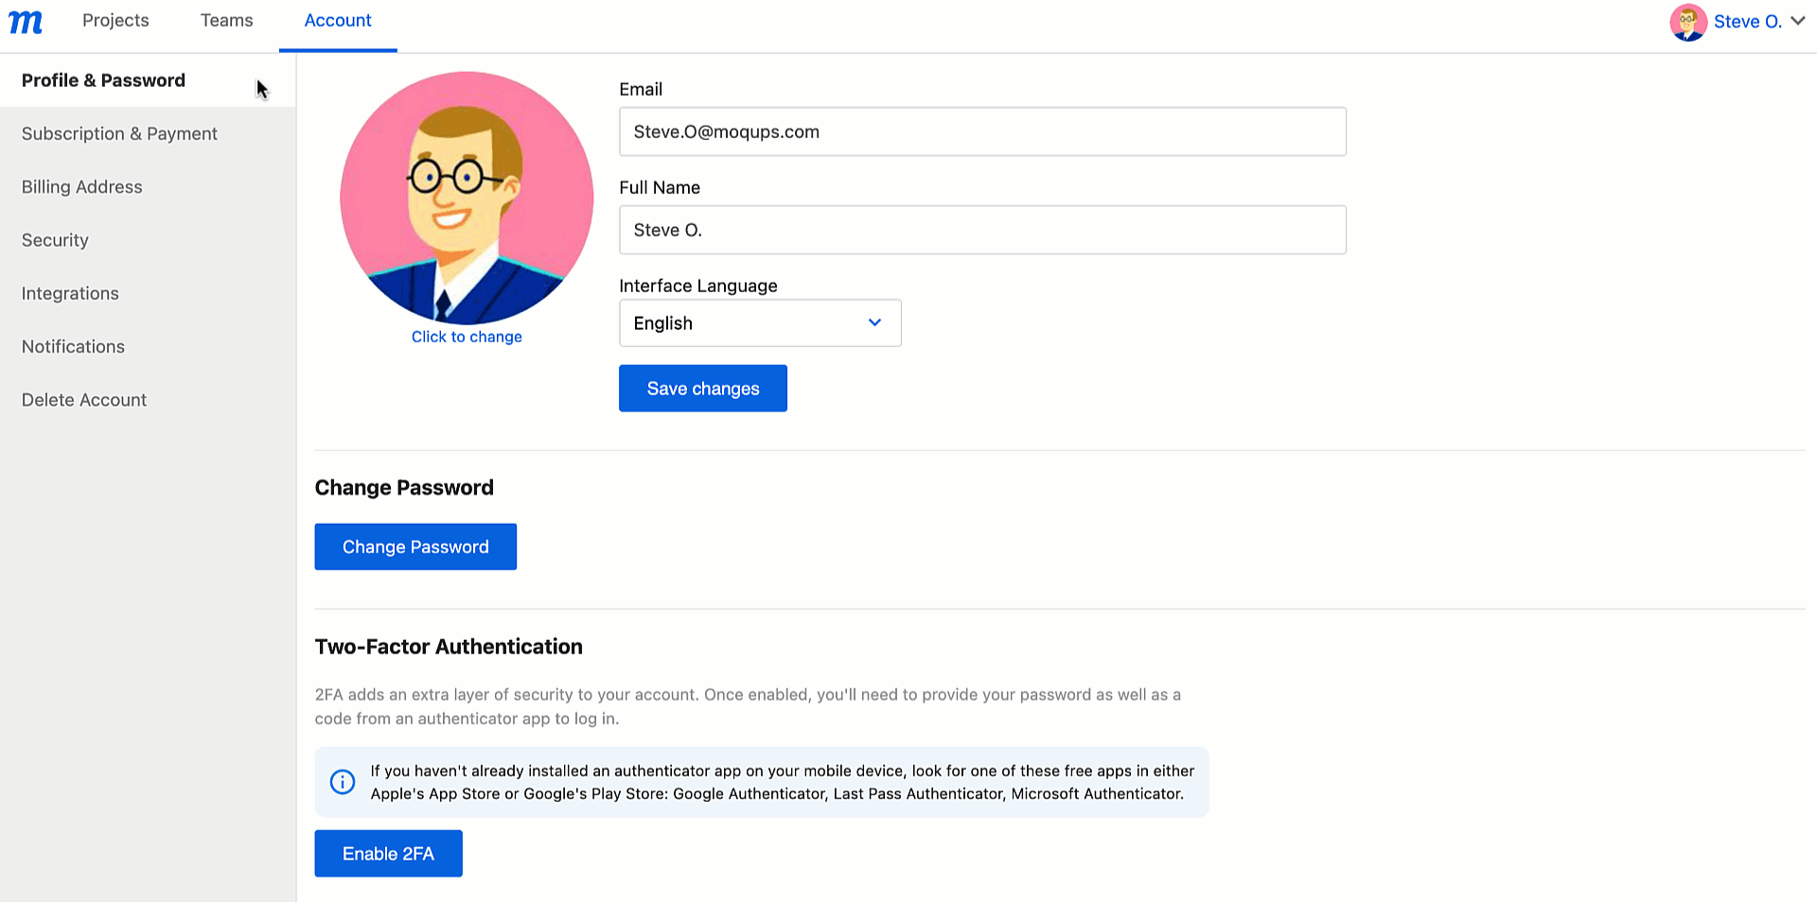Open Subscription & Payment settings
This screenshot has width=1817, height=902.
[119, 133]
